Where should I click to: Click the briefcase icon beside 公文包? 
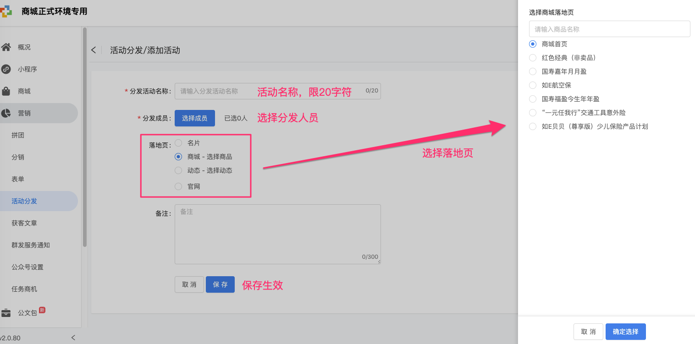(x=6, y=313)
